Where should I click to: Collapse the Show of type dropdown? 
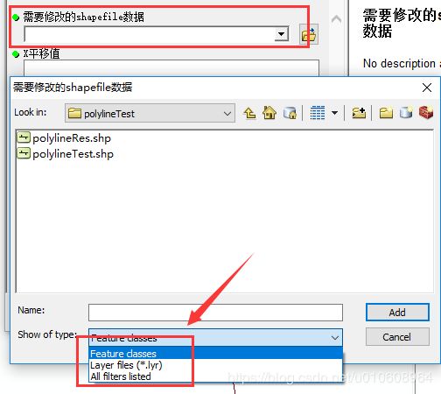335,338
